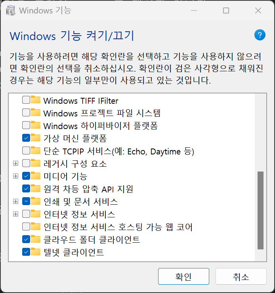Screen dimensions: 275x293
Task: Click the blue help question mark icon
Action: click(260, 35)
